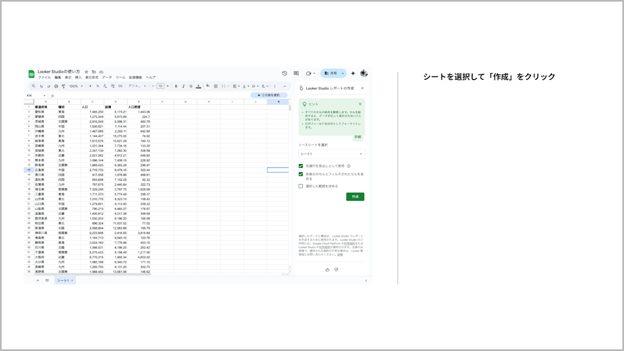The height and width of the screenshot is (351, 624).
Task: Add a new sheet with plus button
Action: (x=37, y=280)
